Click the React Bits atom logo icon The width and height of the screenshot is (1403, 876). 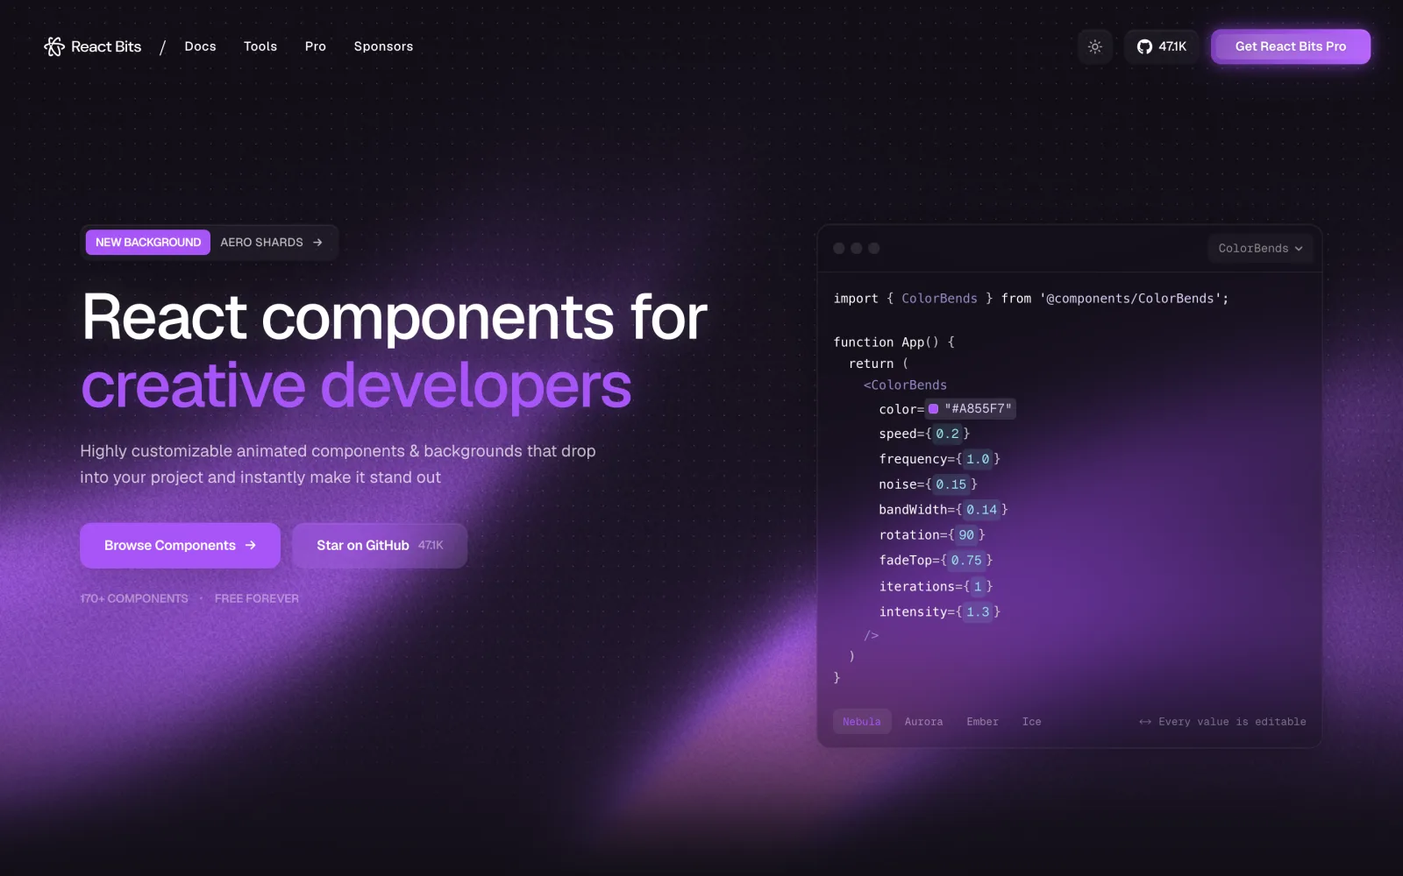(54, 46)
